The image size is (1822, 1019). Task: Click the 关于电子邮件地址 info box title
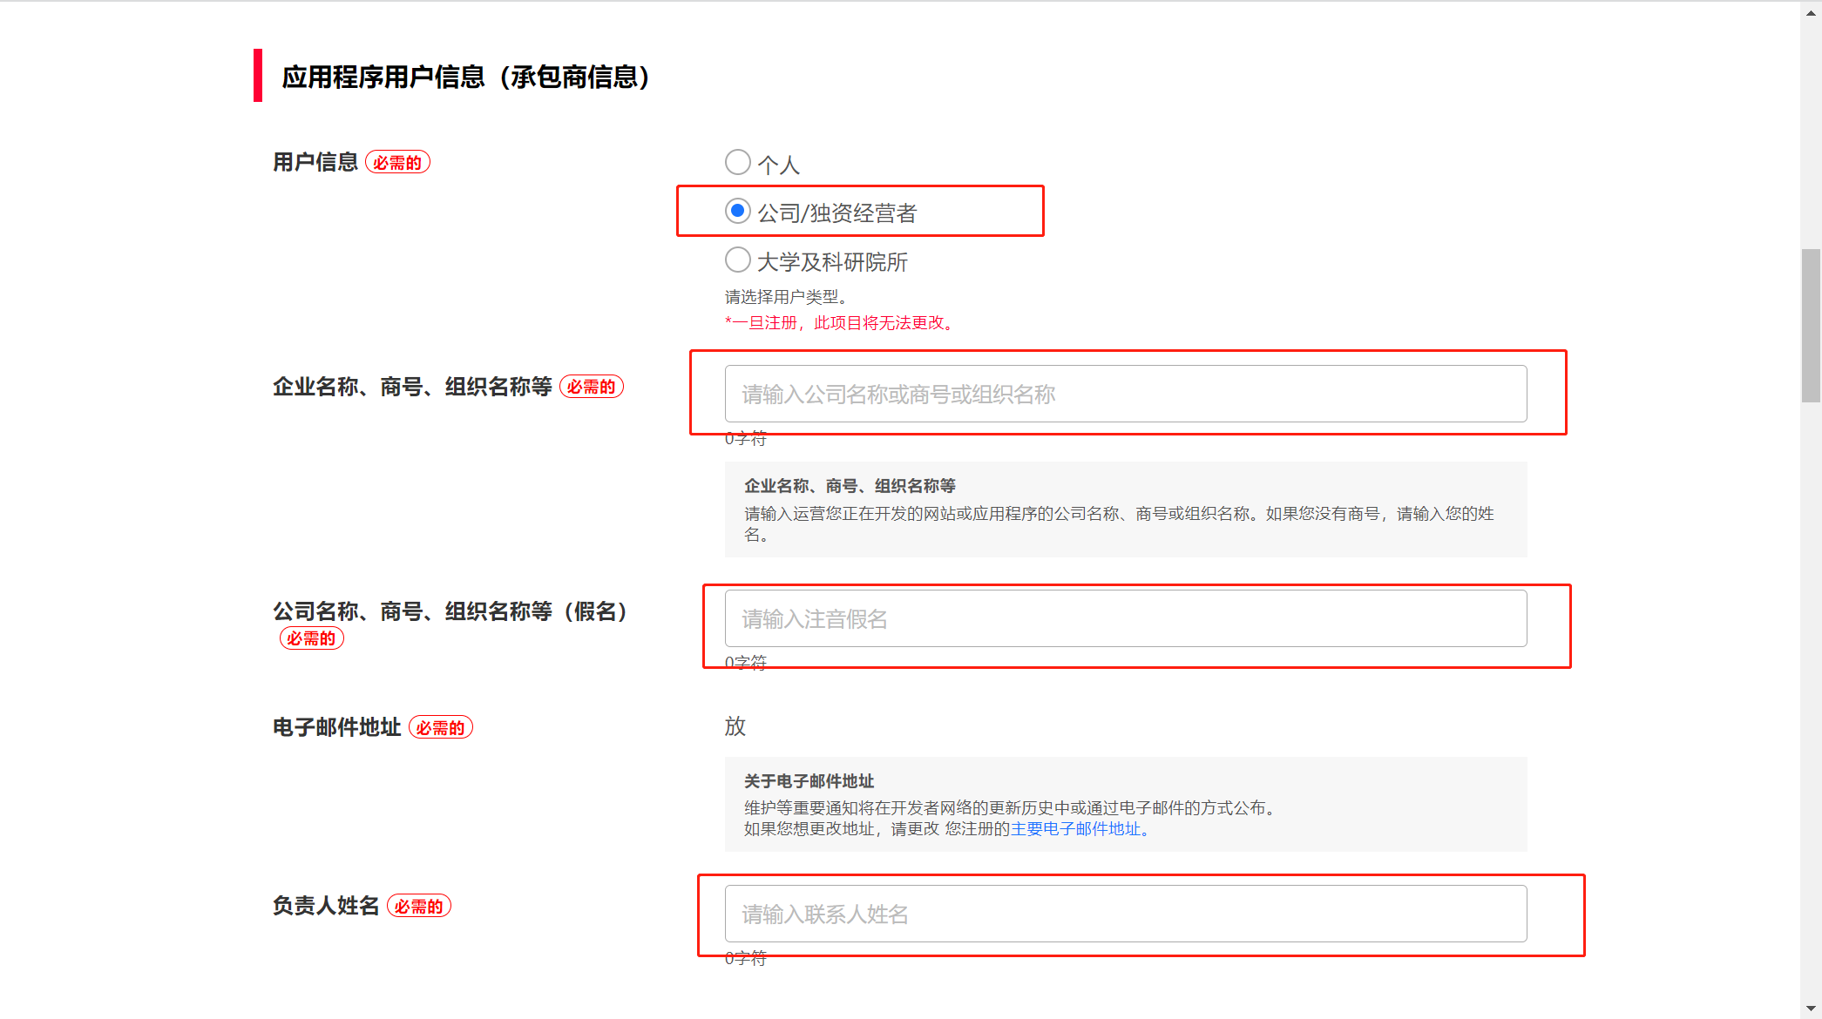[809, 781]
